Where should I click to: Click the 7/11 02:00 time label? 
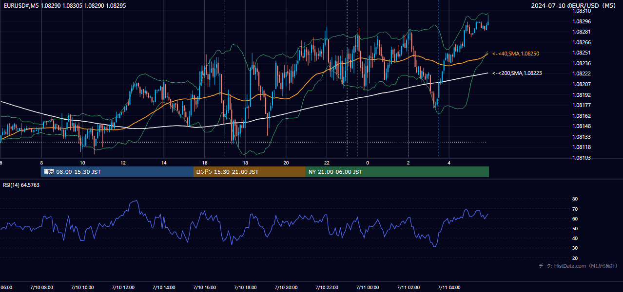[x=409, y=288]
